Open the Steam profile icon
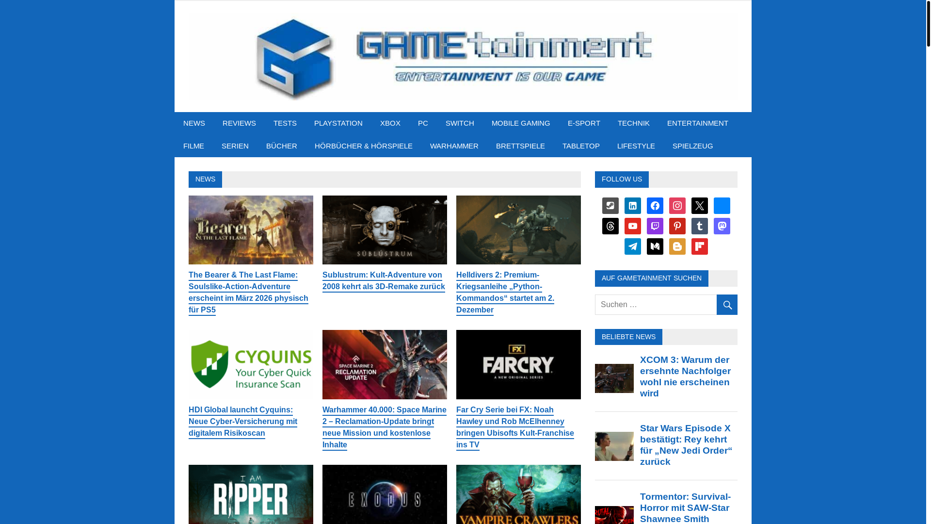931x524 pixels. 610,206
